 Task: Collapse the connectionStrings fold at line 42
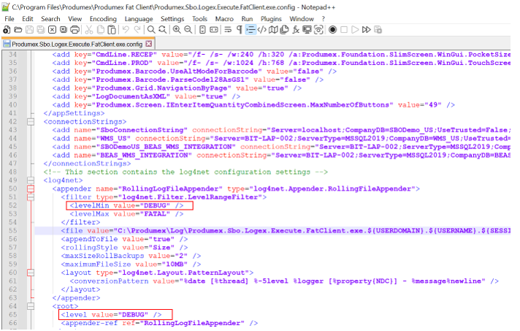31,122
